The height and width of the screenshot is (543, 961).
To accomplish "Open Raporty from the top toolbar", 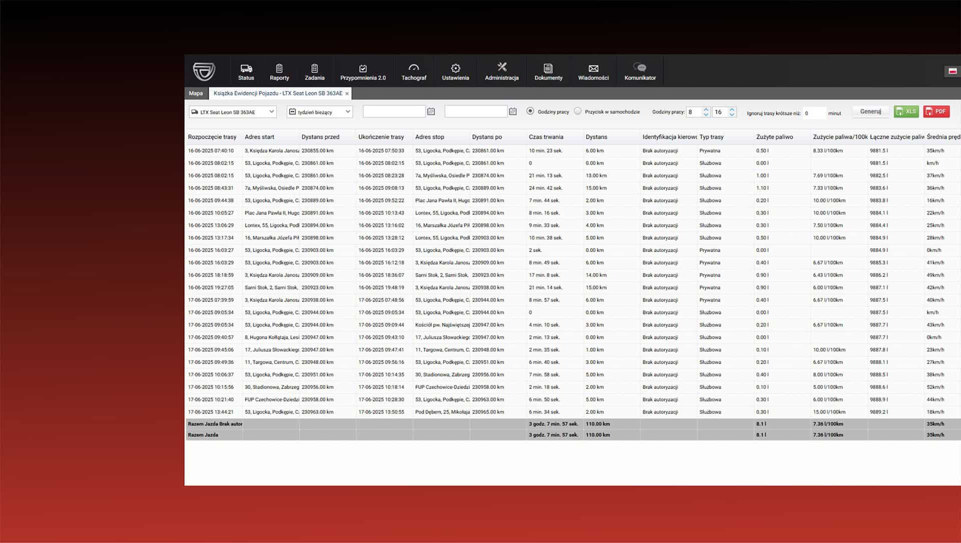I will pos(279,71).
